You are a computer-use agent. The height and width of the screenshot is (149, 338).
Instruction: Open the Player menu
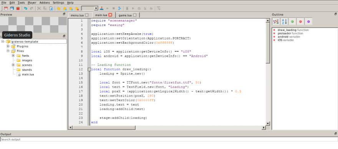(32, 3)
